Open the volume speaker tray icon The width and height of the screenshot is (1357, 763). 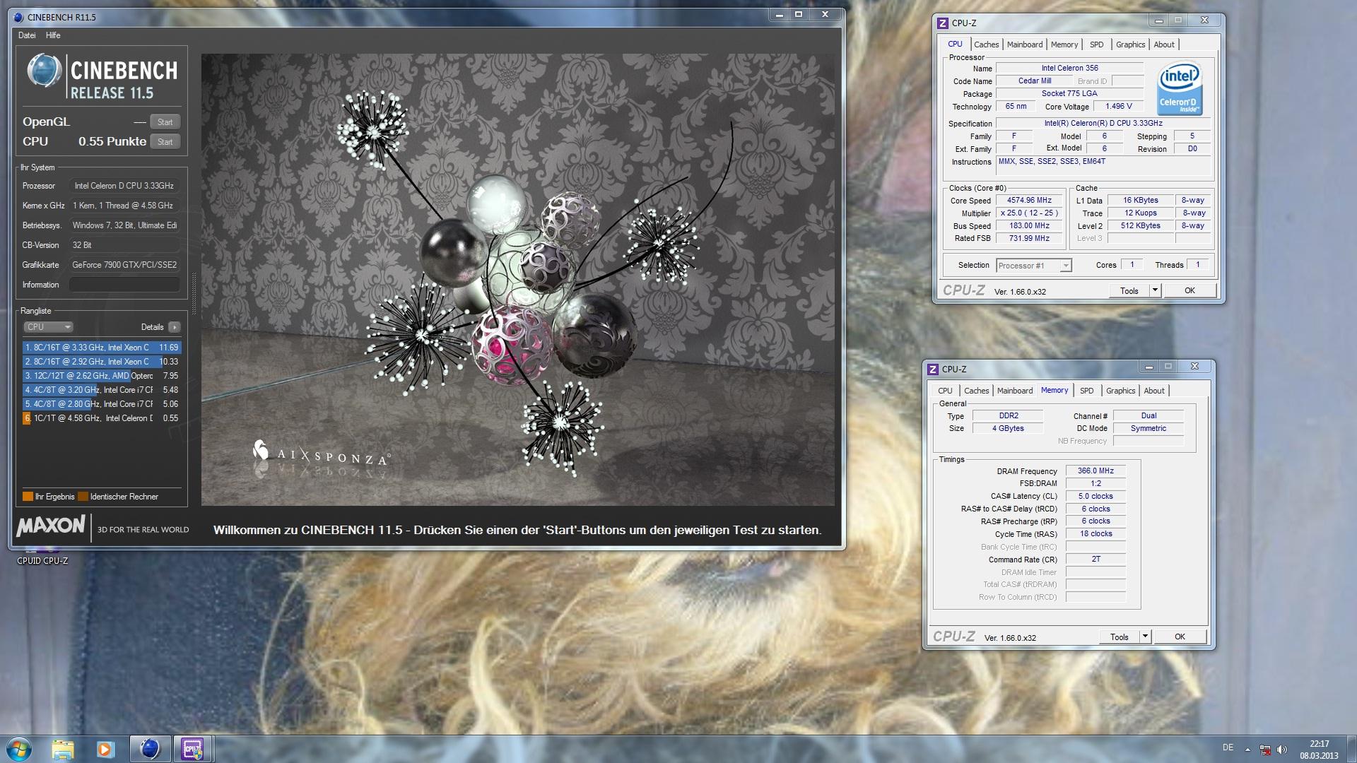tap(1282, 750)
